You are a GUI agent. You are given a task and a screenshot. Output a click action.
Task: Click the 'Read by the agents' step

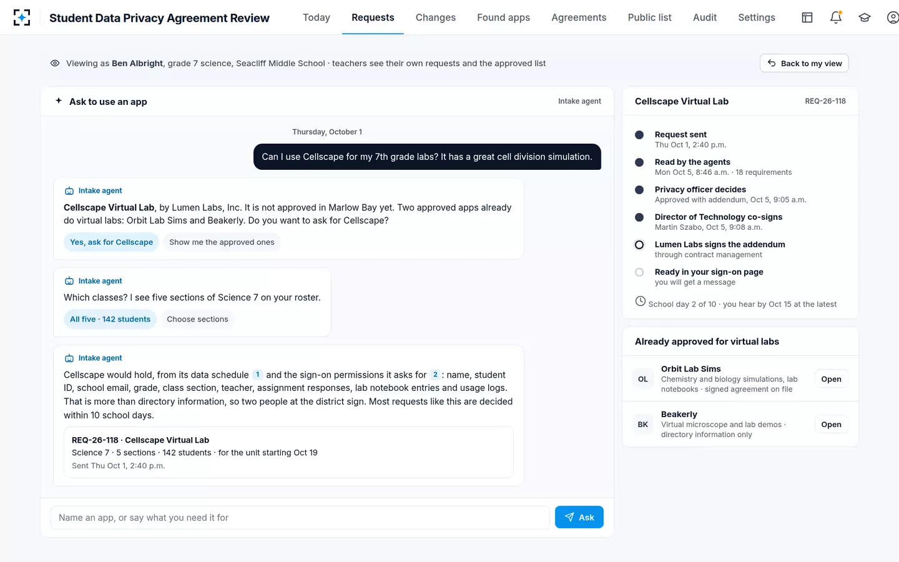click(x=692, y=162)
